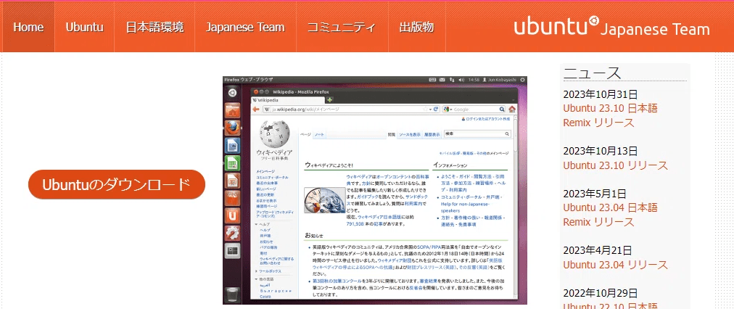734x309 pixels.
Task: Open the Ubuntu 23.10 日本語 Remix リリース news link
Action: point(610,115)
